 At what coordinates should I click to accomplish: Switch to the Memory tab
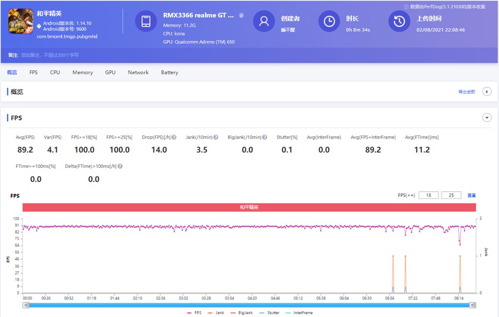[82, 73]
